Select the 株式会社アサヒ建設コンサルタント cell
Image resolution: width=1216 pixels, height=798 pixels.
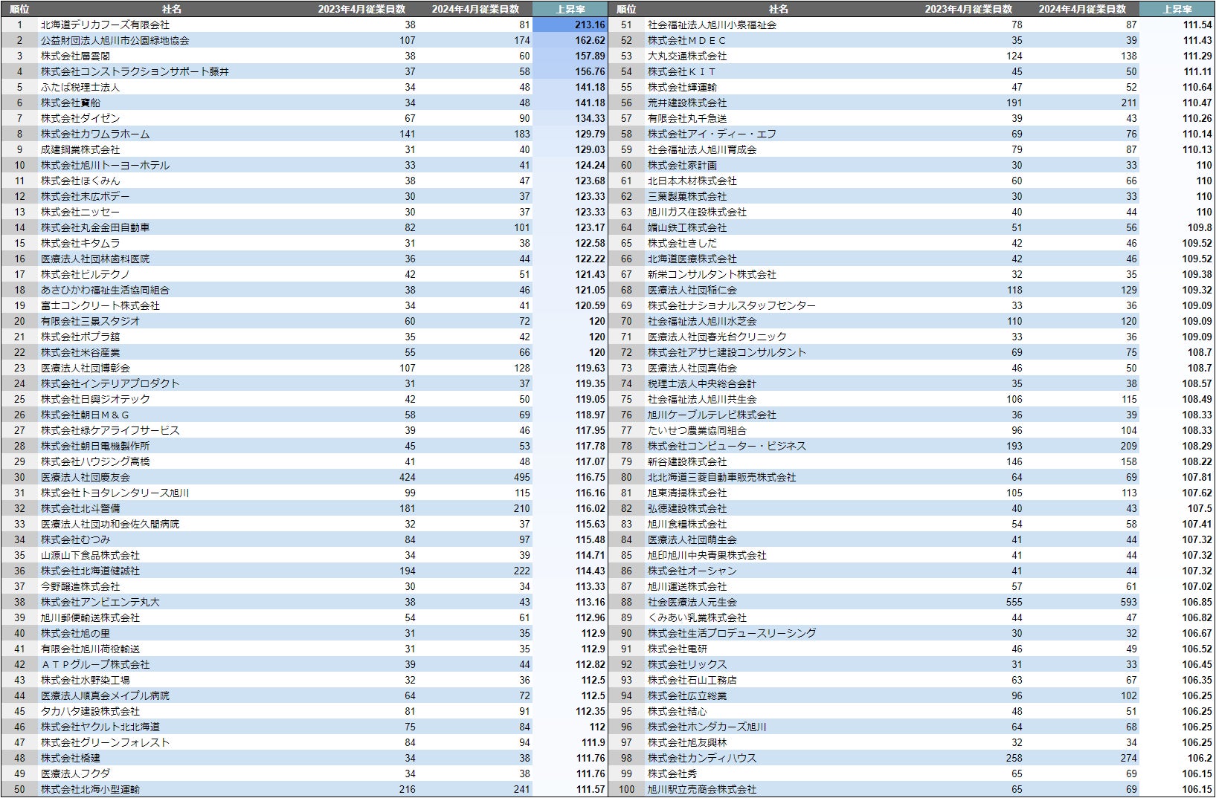(727, 352)
